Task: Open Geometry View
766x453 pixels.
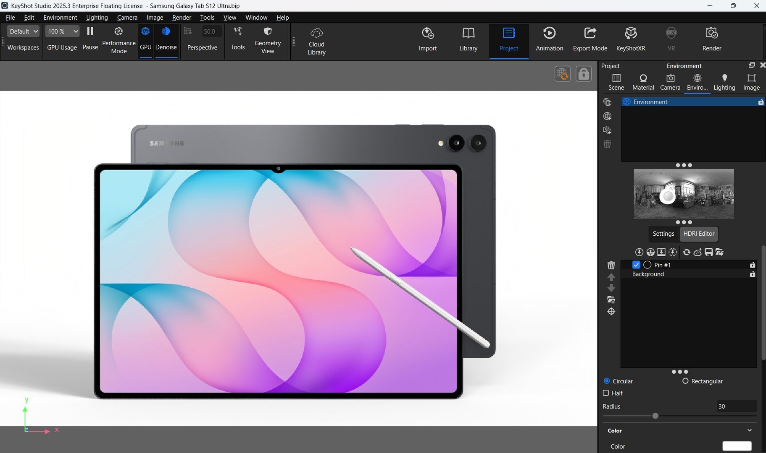Action: click(268, 40)
